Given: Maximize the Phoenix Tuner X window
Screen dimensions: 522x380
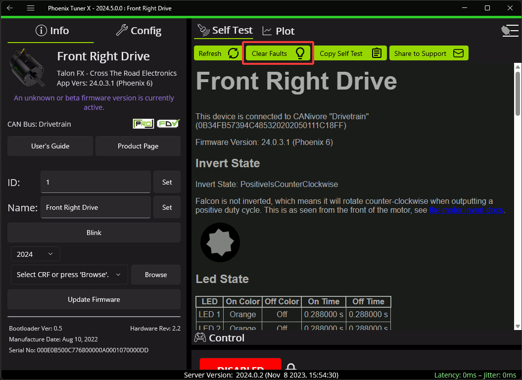Looking at the screenshot, I should (487, 8).
